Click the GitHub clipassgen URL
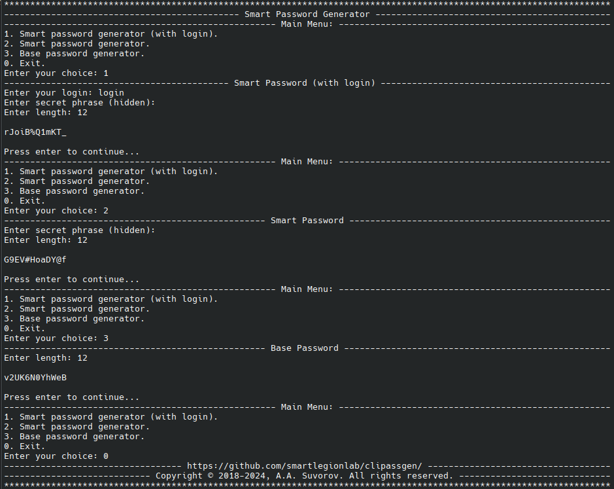 [304, 465]
